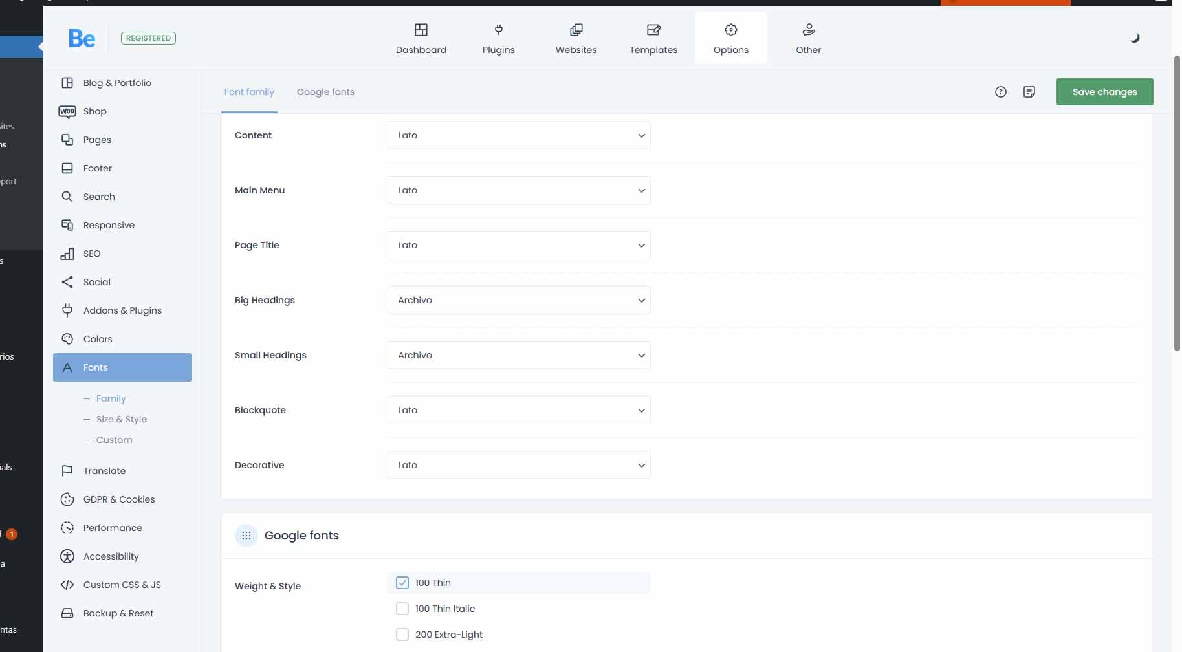The width and height of the screenshot is (1182, 652).
Task: Open the Big Headings font dropdown
Action: (x=519, y=300)
